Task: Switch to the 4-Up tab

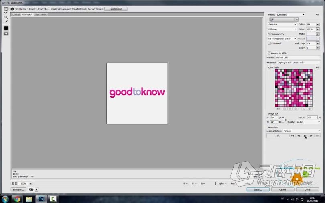Action: [43, 14]
